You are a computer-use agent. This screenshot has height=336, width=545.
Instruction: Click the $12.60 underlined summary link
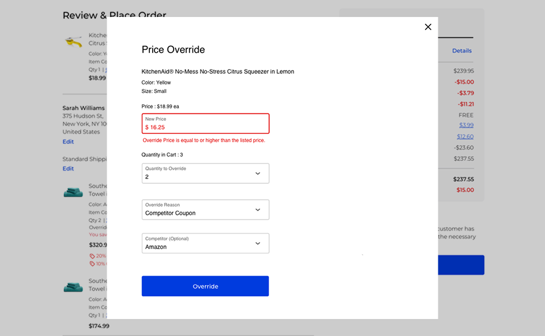466,136
